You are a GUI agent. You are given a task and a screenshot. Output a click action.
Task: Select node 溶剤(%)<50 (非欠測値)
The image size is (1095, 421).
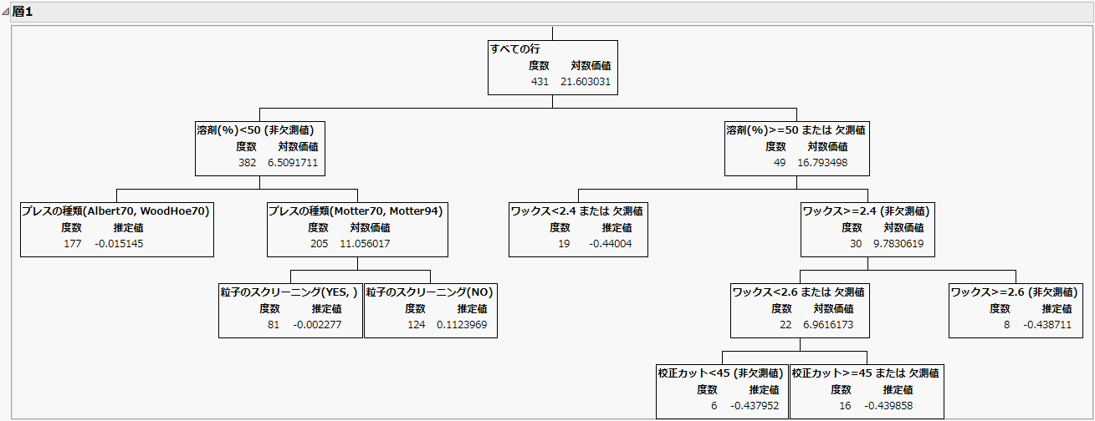point(255,129)
